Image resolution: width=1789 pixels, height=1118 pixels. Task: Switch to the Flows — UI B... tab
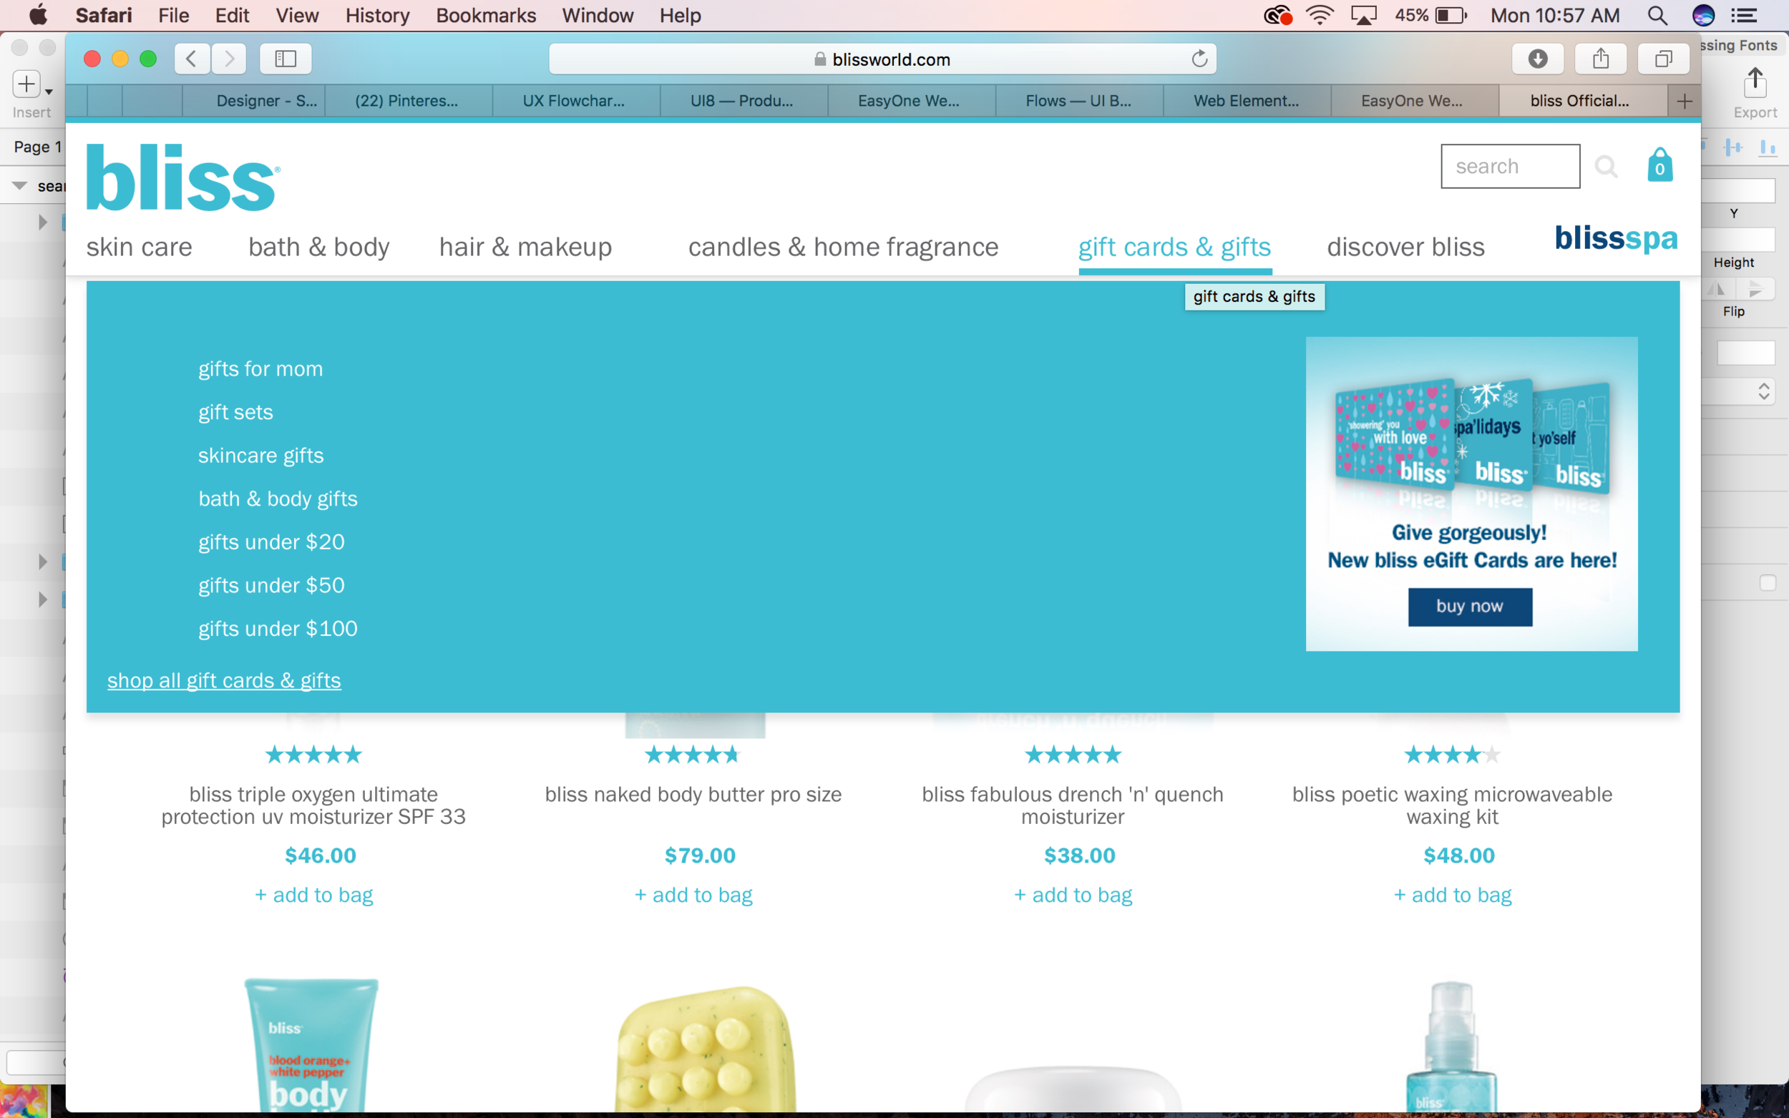pyautogui.click(x=1078, y=102)
